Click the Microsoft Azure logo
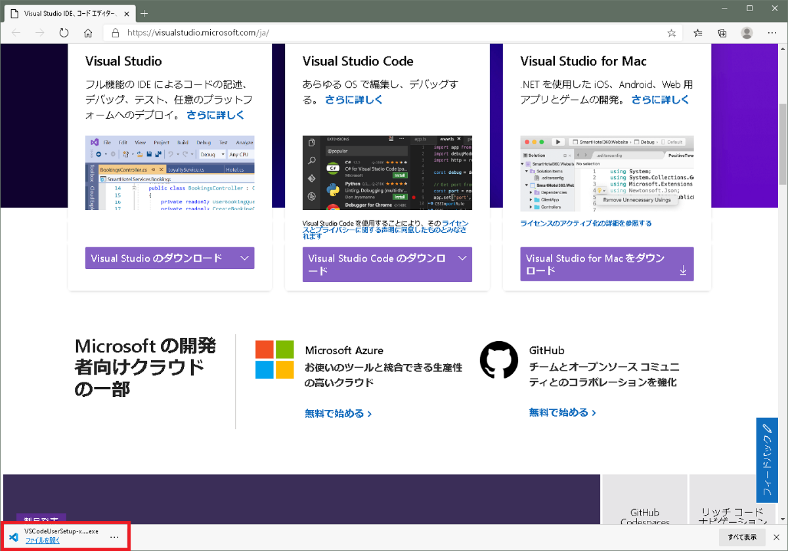 point(274,359)
